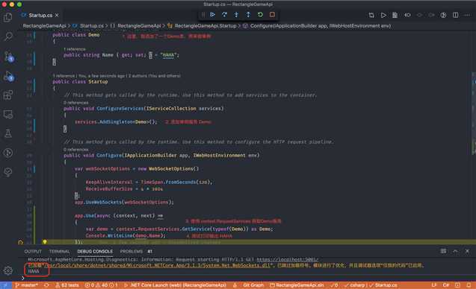Click .NET Core Launch (web) debug configuration
Screen dimensions: 476x289
coord(175,285)
